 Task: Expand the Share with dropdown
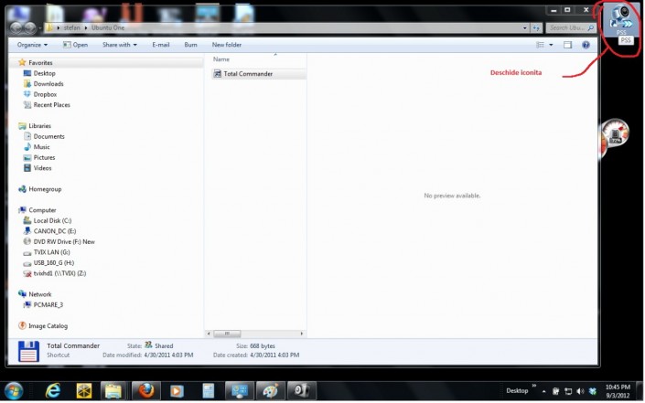(x=119, y=44)
